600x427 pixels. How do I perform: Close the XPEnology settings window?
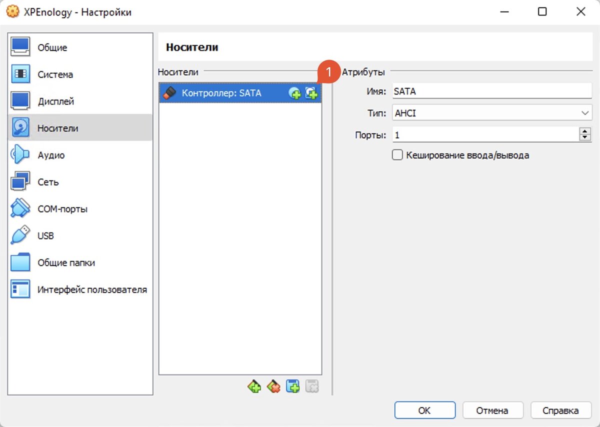[580, 12]
